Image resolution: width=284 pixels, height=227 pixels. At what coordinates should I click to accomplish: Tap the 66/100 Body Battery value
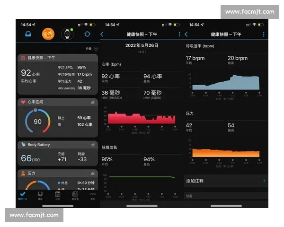click(x=30, y=158)
